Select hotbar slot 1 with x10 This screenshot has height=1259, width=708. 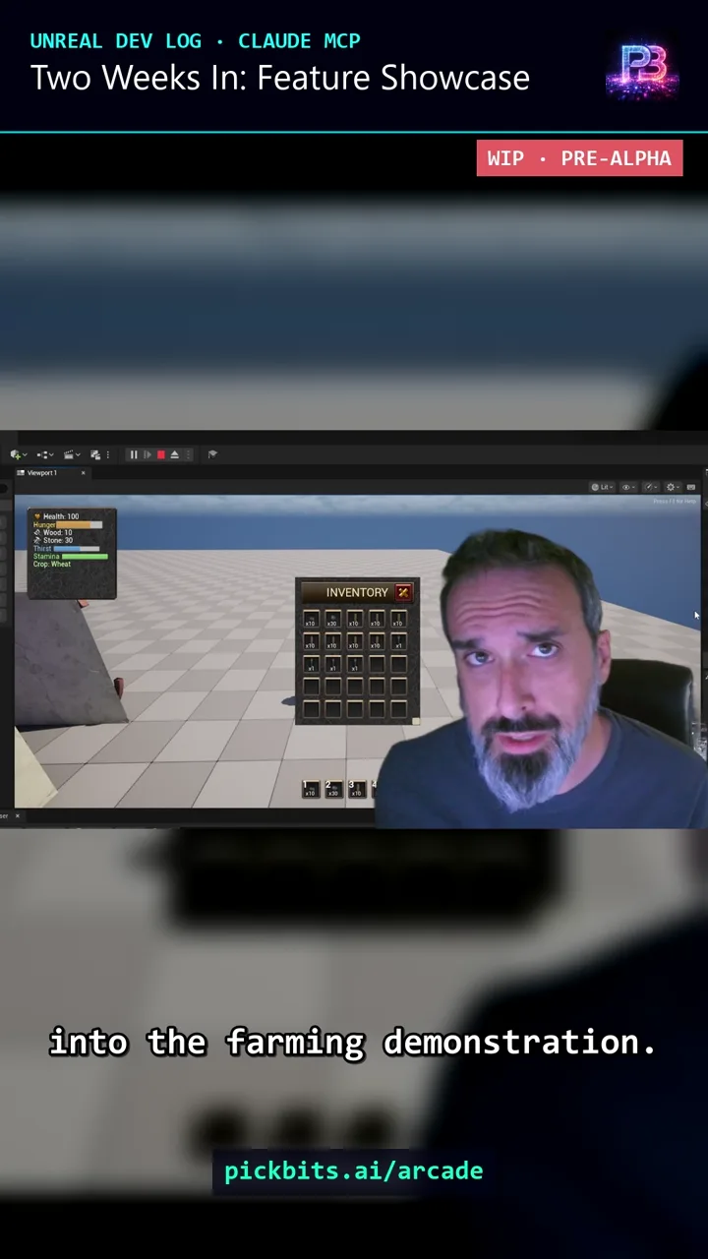coord(311,789)
